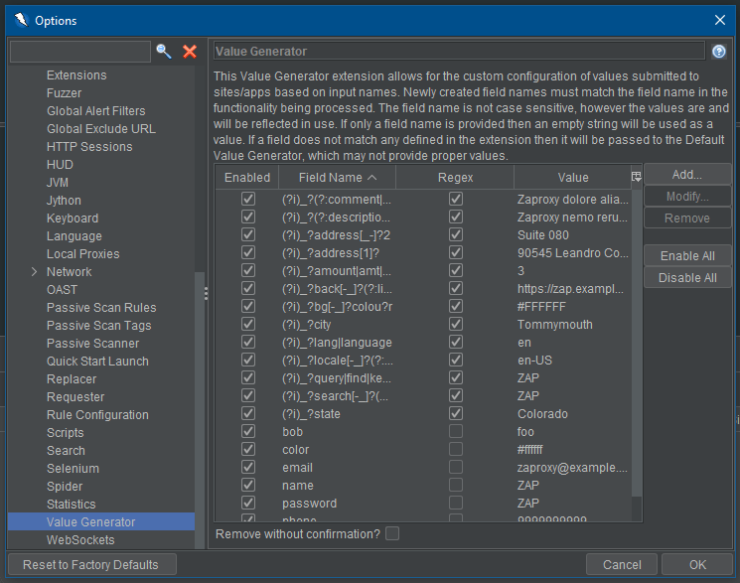Image resolution: width=740 pixels, height=583 pixels.
Task: Check Remove without confirmation box
Action: pyautogui.click(x=392, y=534)
